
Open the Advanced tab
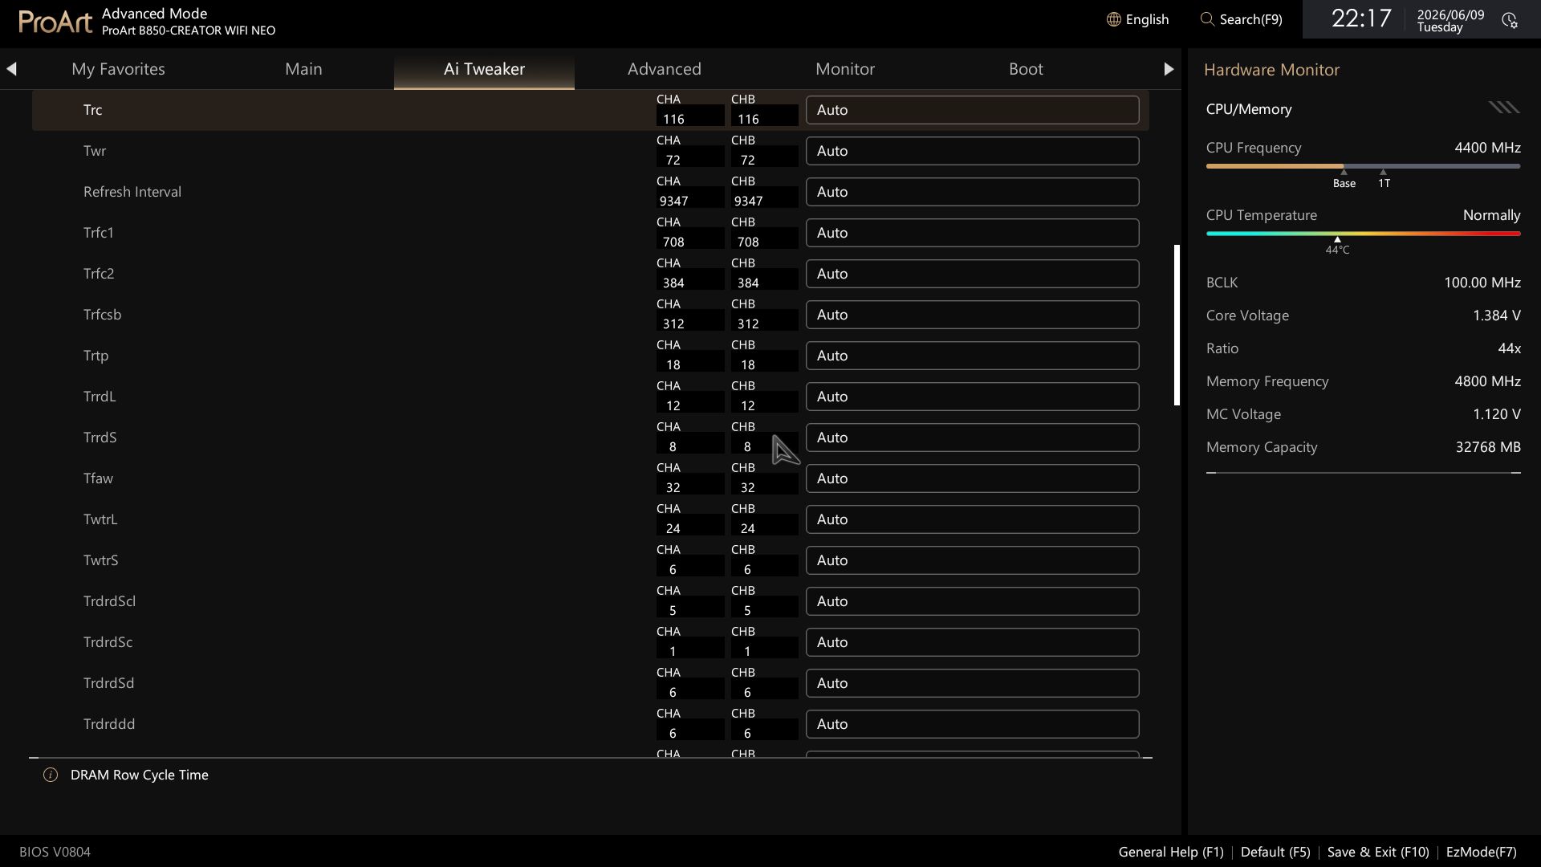pos(665,69)
